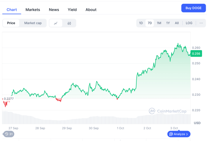Viewport: 207px width, 141px height.
Task: Switch to line chart view icon
Action: click(x=56, y=23)
